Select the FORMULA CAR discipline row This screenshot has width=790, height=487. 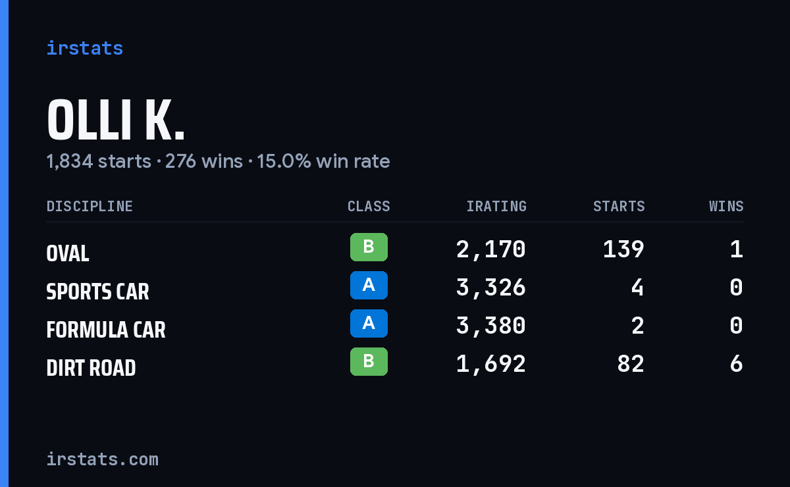395,326
